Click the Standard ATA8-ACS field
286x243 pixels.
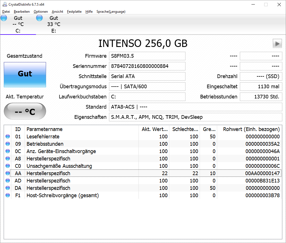click(x=196, y=107)
